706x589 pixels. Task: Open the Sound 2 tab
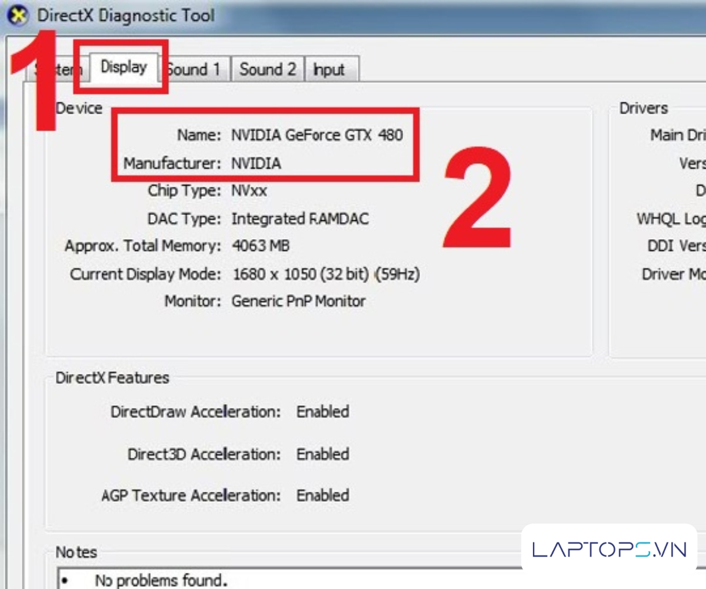[267, 70]
